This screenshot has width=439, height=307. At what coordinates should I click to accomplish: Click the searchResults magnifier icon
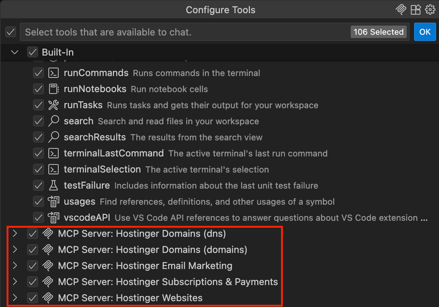[54, 137]
